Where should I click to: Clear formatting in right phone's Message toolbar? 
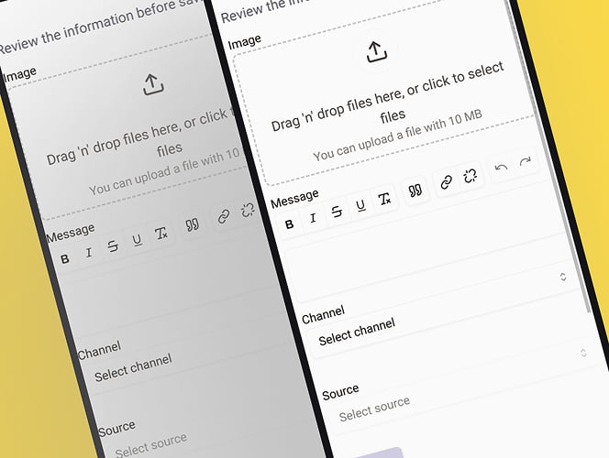click(385, 200)
